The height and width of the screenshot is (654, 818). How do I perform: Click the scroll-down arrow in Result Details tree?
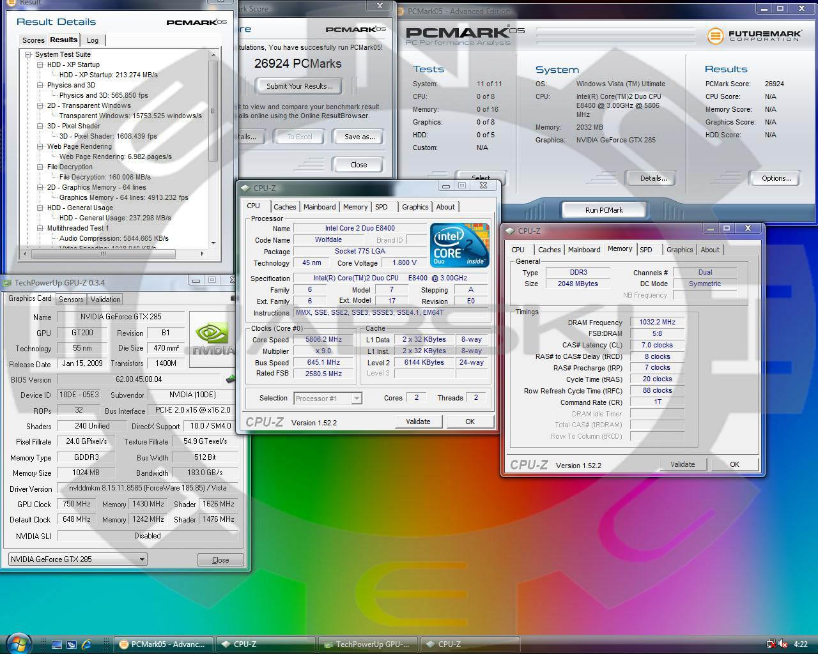(x=213, y=243)
